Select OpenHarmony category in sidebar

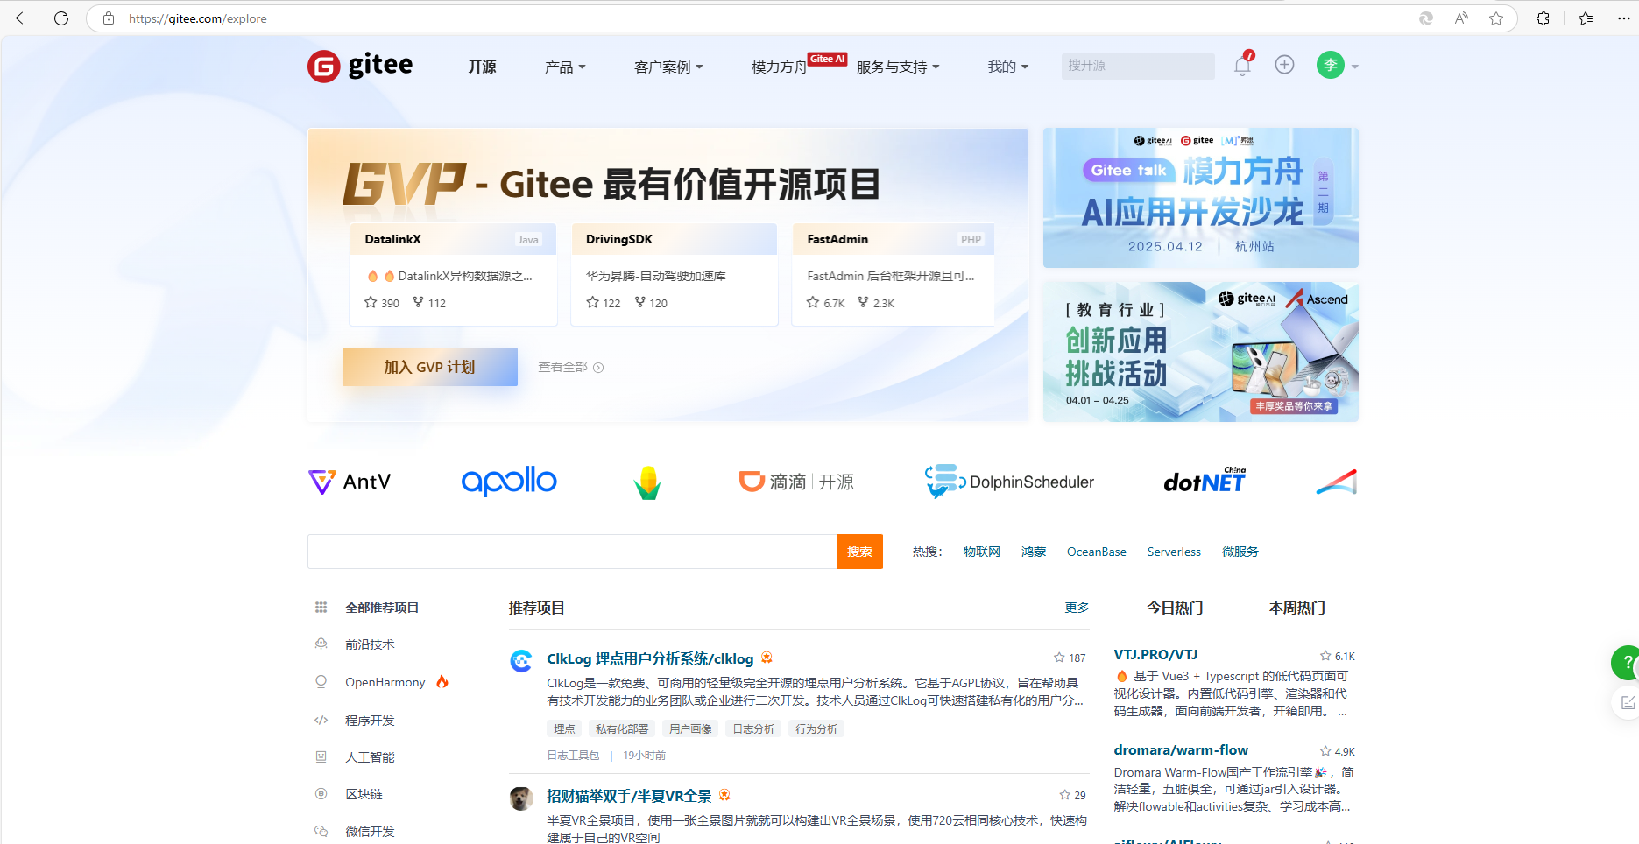tap(385, 682)
